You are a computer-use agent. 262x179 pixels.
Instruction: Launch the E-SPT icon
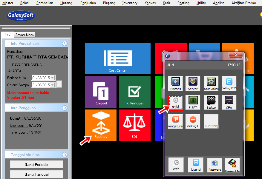[x=193, y=102]
